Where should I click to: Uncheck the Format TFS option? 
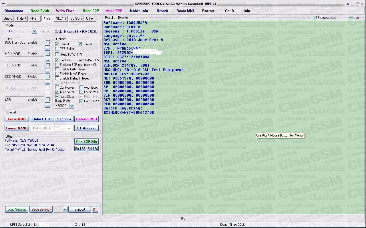(x=57, y=44)
